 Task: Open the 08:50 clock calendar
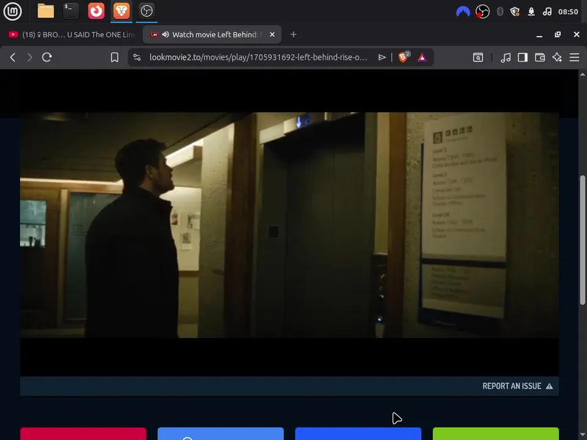[568, 12]
